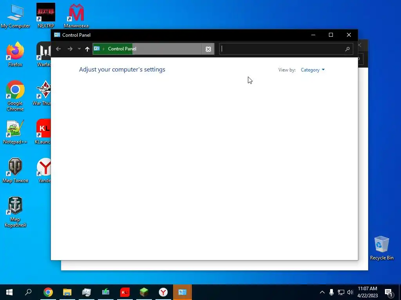Stop loading using the address bar X button
Viewport: 401px width, 300px height.
[208, 49]
